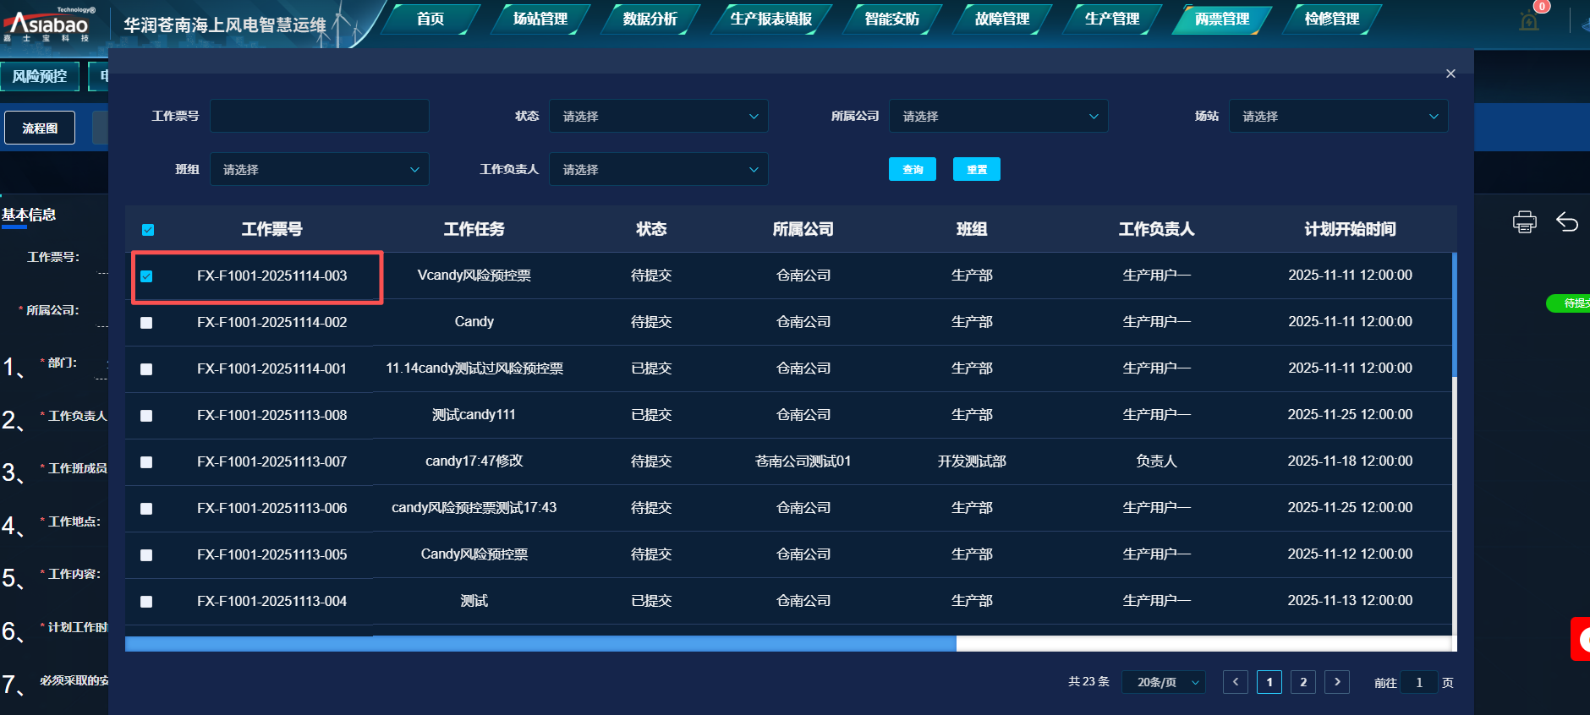Tick the checkbox for FX-F1001-20251113-007

(x=146, y=462)
